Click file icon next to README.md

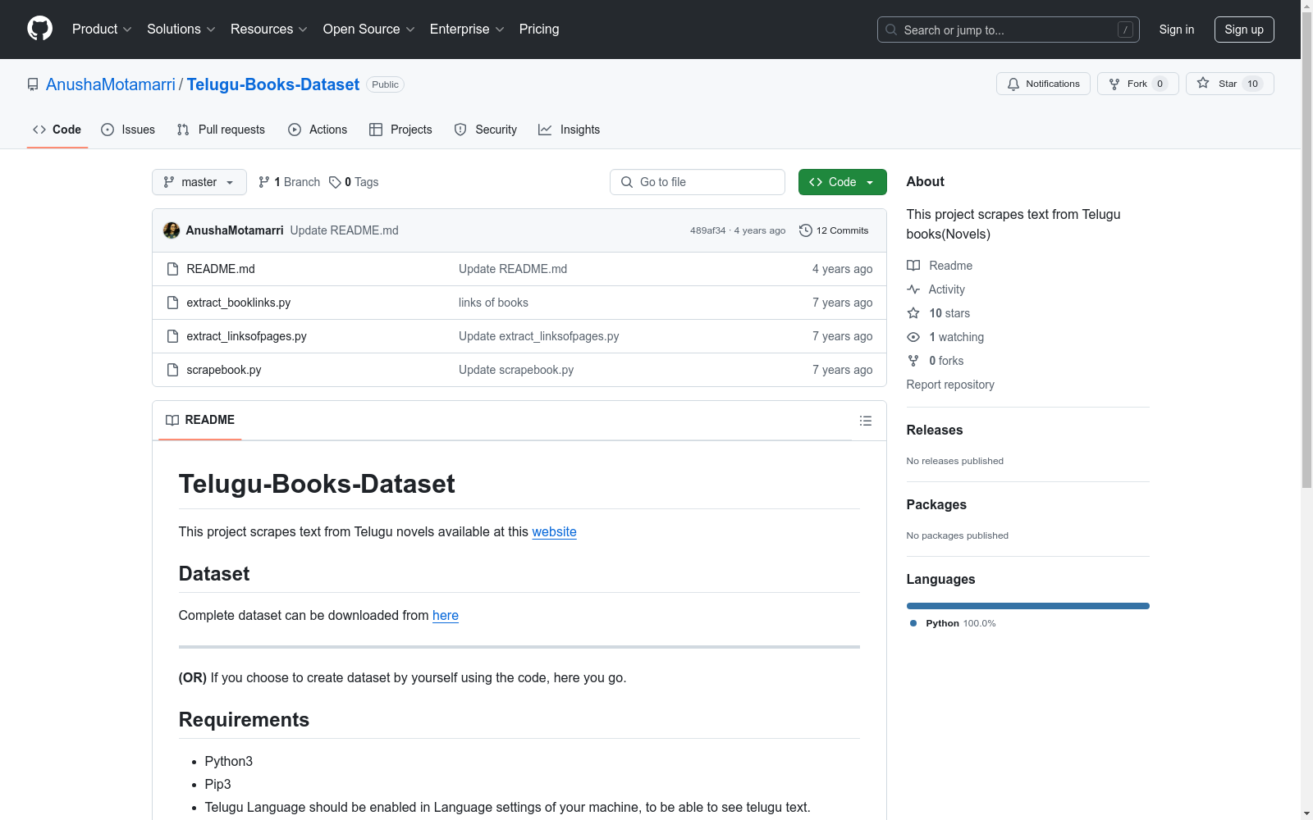(x=172, y=269)
